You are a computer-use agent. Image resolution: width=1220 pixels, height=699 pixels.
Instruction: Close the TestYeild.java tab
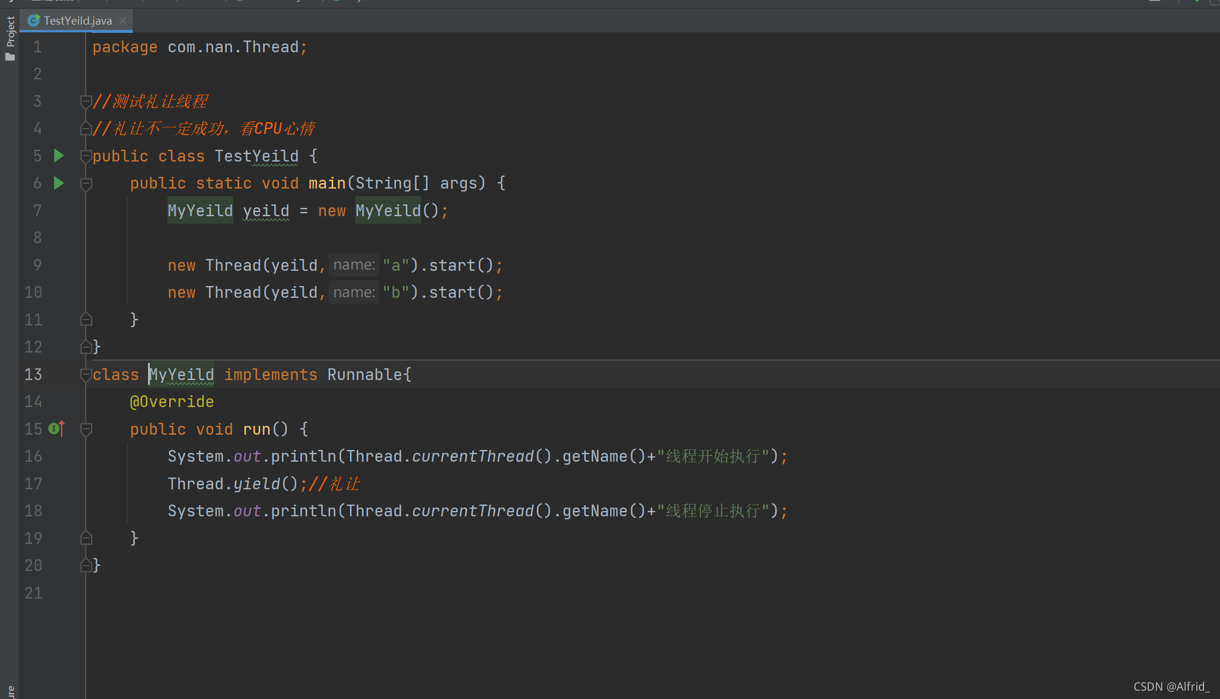point(123,21)
